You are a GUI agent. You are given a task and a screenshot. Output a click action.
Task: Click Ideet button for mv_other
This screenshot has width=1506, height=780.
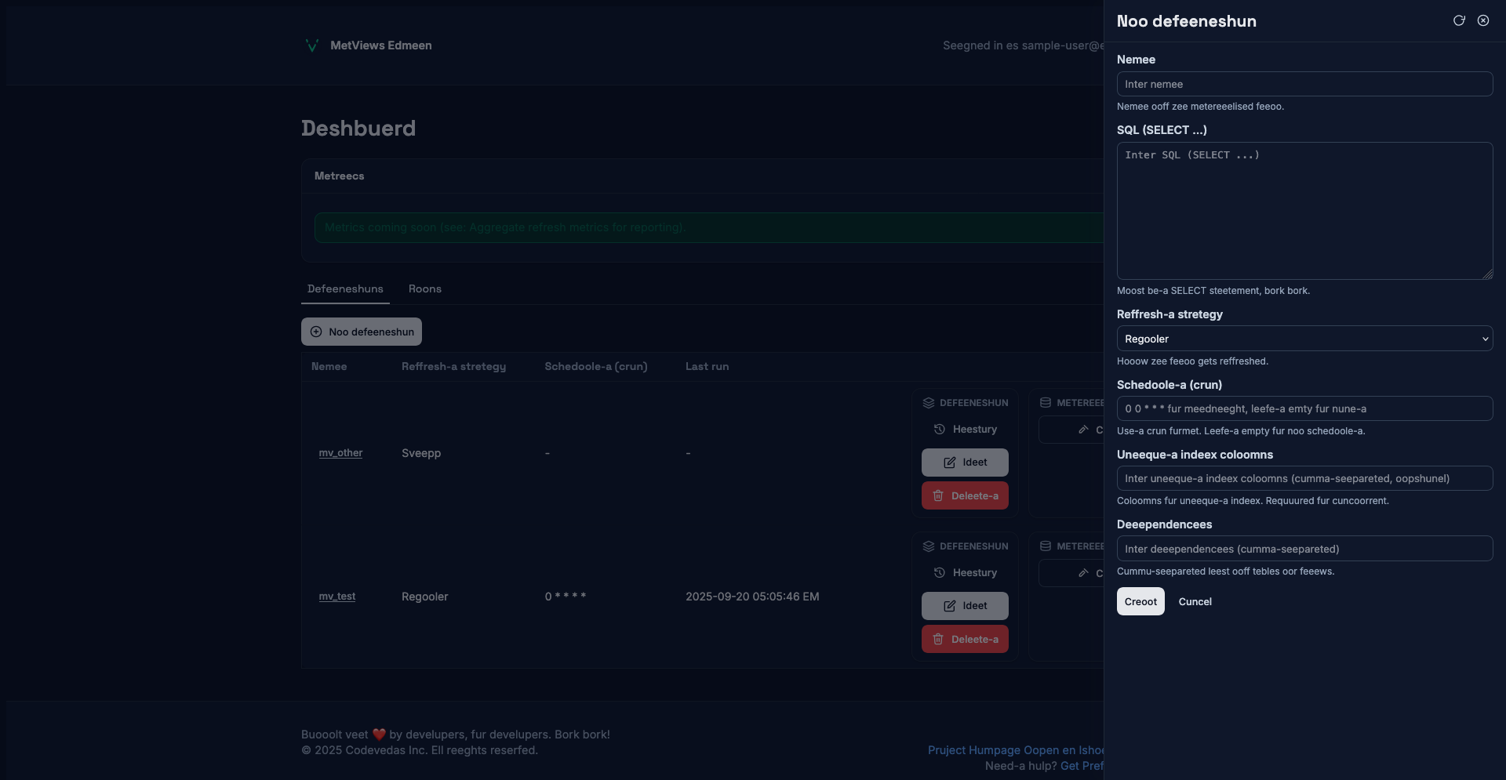(x=965, y=463)
